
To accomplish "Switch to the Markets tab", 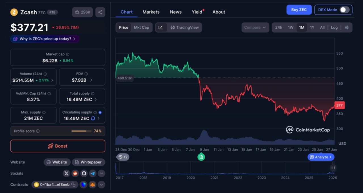I will point(151,12).
